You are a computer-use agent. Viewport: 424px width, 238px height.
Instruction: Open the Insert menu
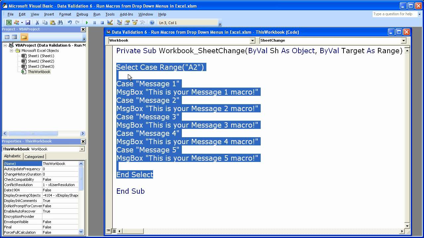[x=49, y=14]
